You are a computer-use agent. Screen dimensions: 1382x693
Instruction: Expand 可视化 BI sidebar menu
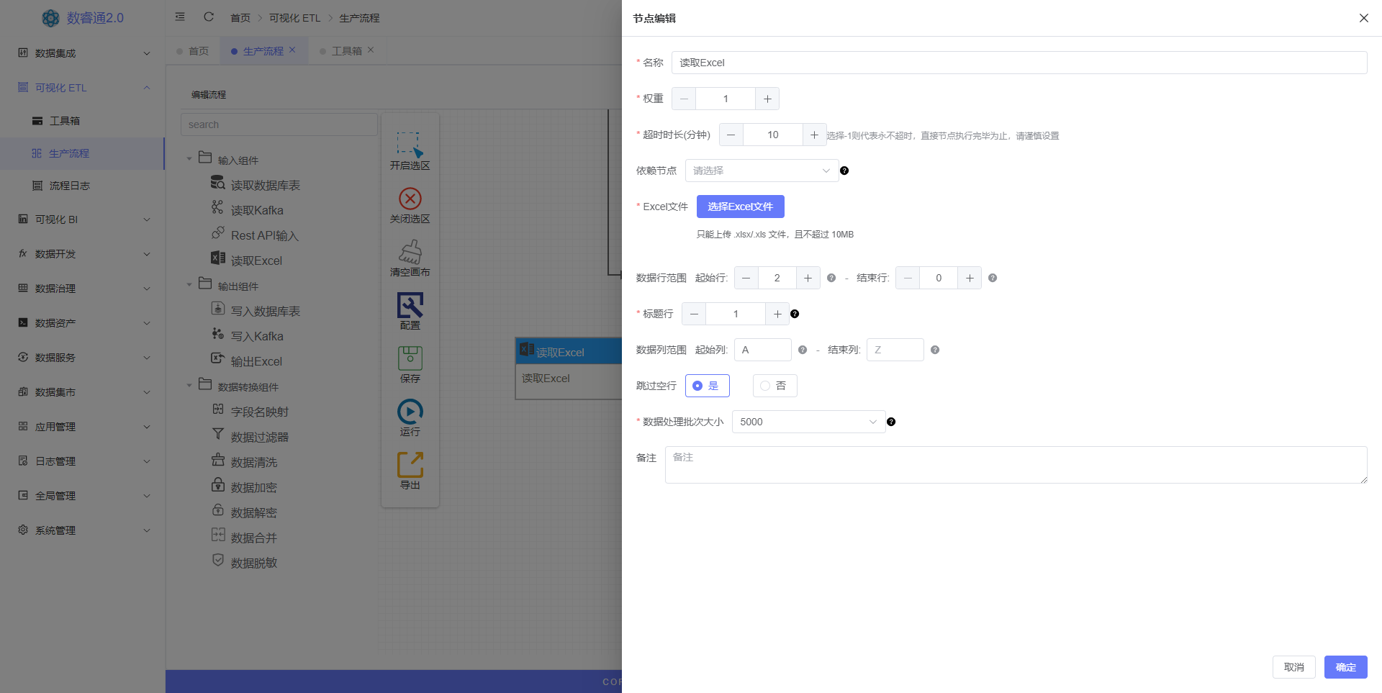(83, 219)
